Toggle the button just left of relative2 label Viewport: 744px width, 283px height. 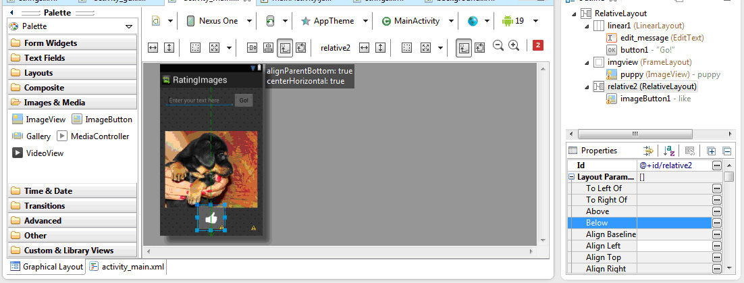click(301, 47)
